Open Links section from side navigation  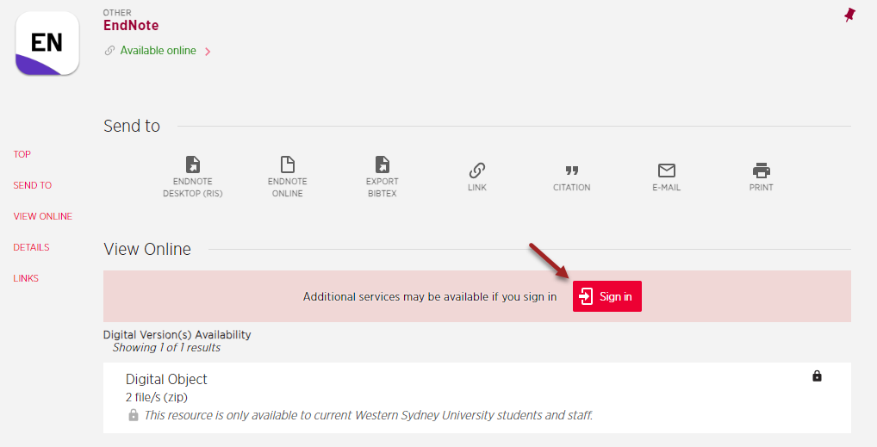click(26, 278)
